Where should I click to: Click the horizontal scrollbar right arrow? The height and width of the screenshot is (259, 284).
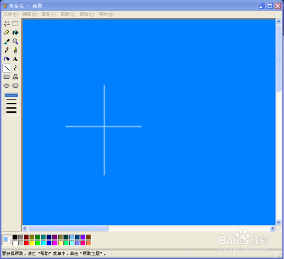(272, 228)
